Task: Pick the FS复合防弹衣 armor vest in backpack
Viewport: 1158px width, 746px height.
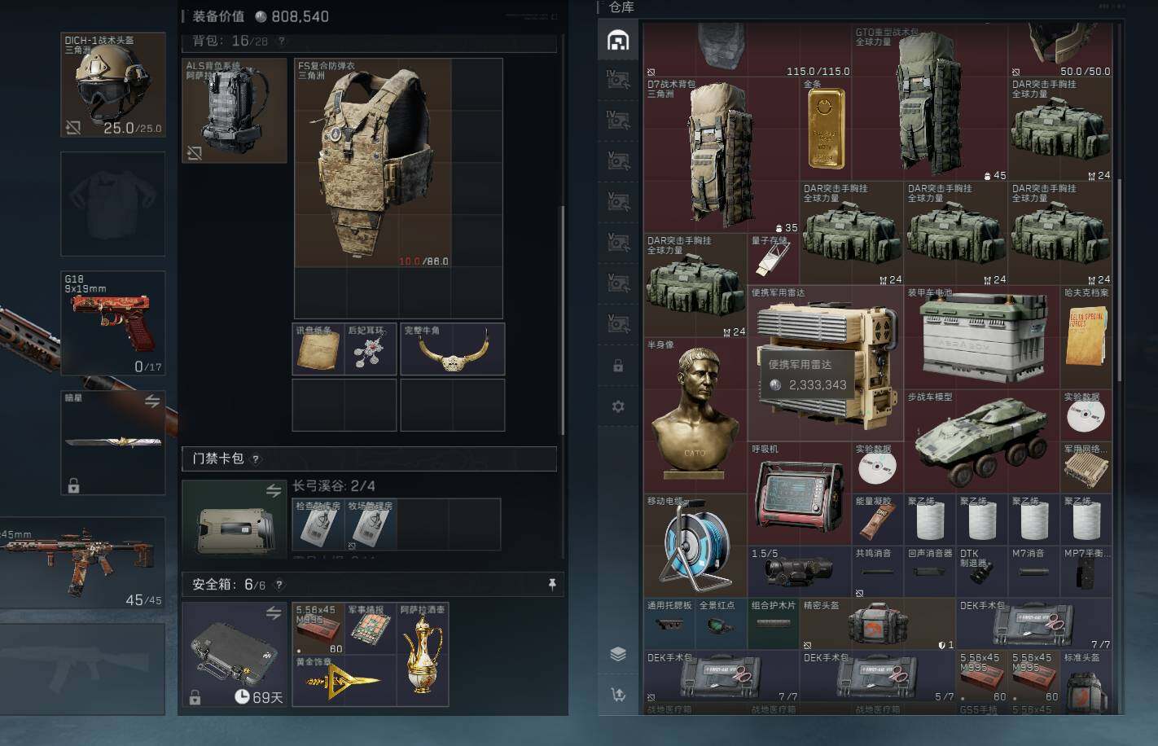Action: (x=372, y=163)
